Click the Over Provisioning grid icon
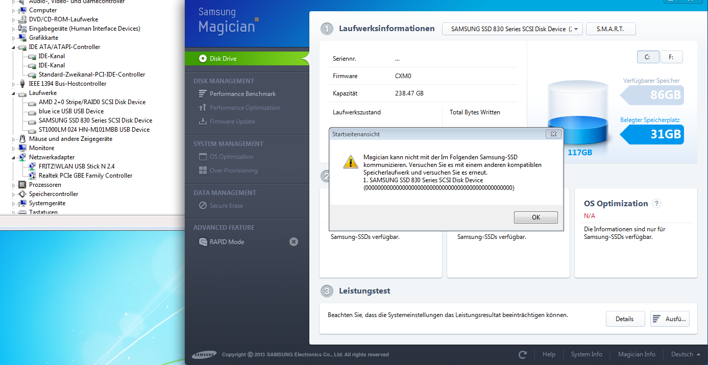Image resolution: width=708 pixels, height=365 pixels. [x=202, y=171]
